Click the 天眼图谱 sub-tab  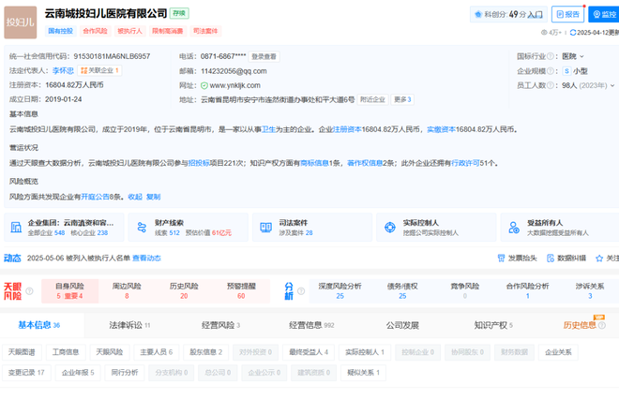pos(22,352)
